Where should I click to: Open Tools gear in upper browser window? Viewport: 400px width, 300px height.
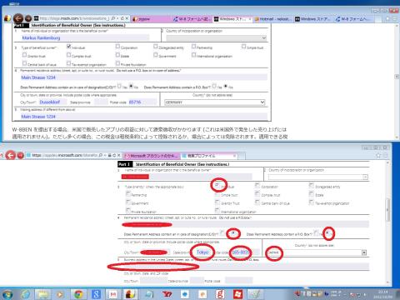pyautogui.click(x=394, y=18)
